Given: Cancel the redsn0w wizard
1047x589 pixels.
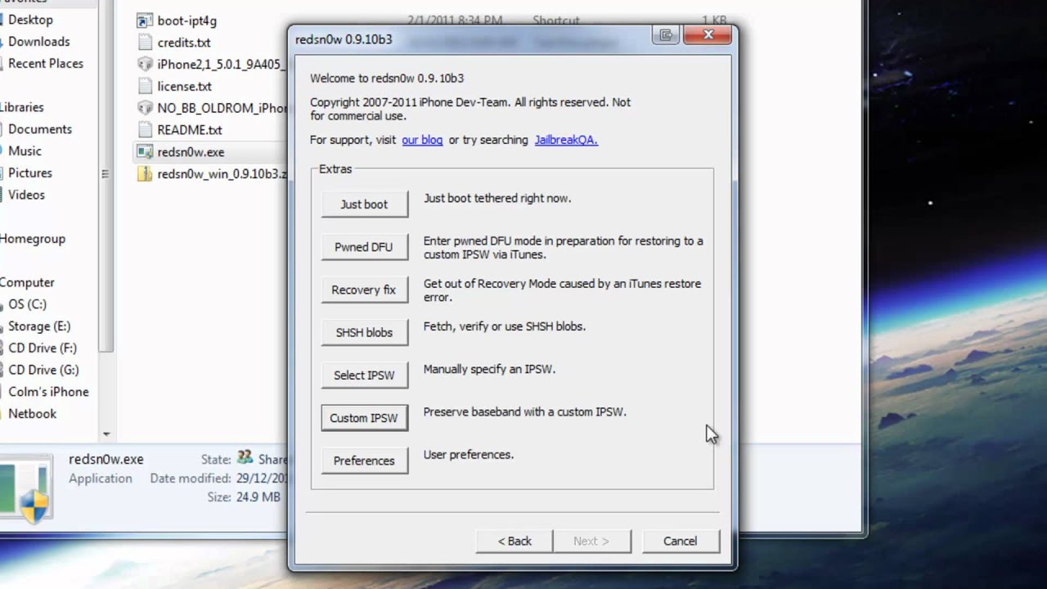Looking at the screenshot, I should 680,541.
